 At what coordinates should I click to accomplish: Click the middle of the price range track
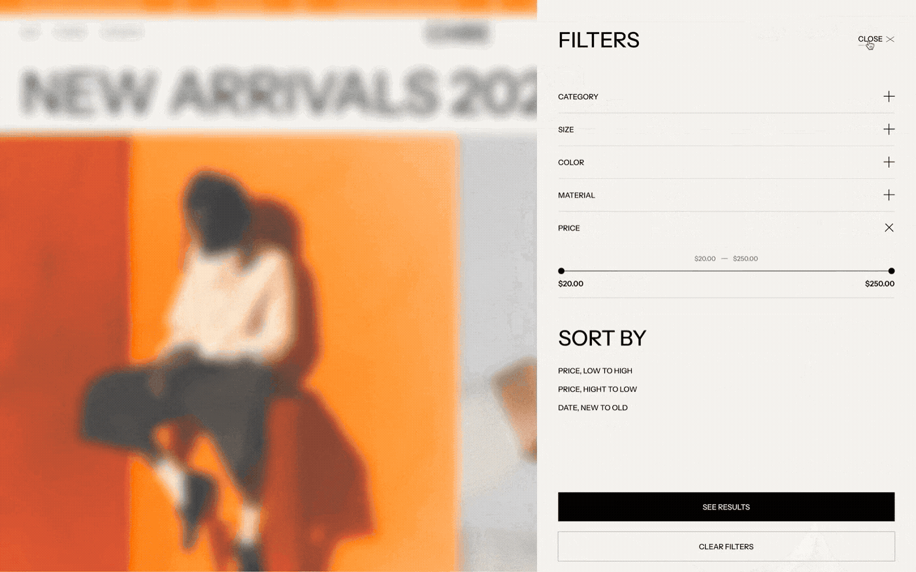726,271
